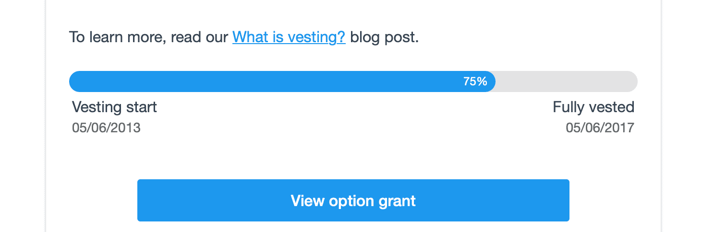The height and width of the screenshot is (232, 702).
Task: Select the "Vesting start" label
Action: coord(114,107)
